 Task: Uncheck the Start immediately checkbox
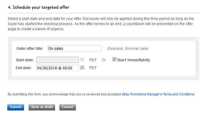click(x=114, y=59)
